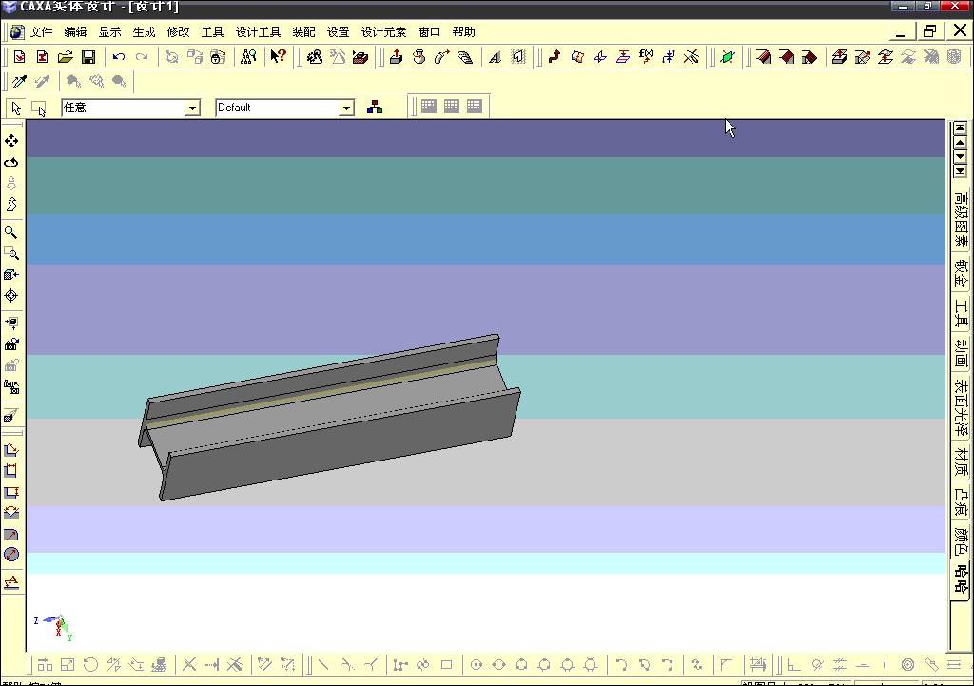Click the extrude wizard icon

pos(396,57)
